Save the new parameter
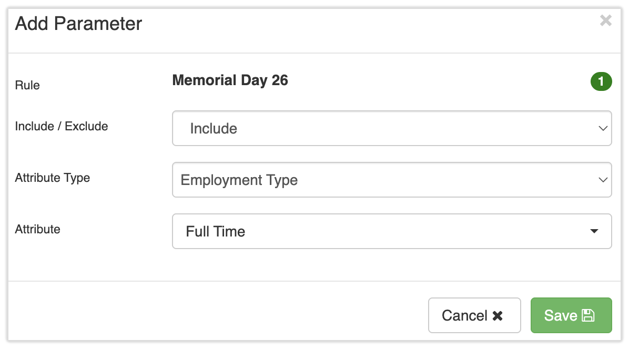 [x=571, y=315]
